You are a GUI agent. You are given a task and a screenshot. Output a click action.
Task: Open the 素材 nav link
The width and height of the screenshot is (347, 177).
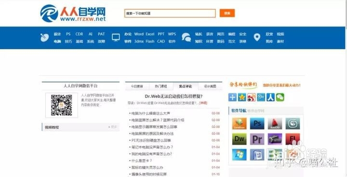coord(280,41)
